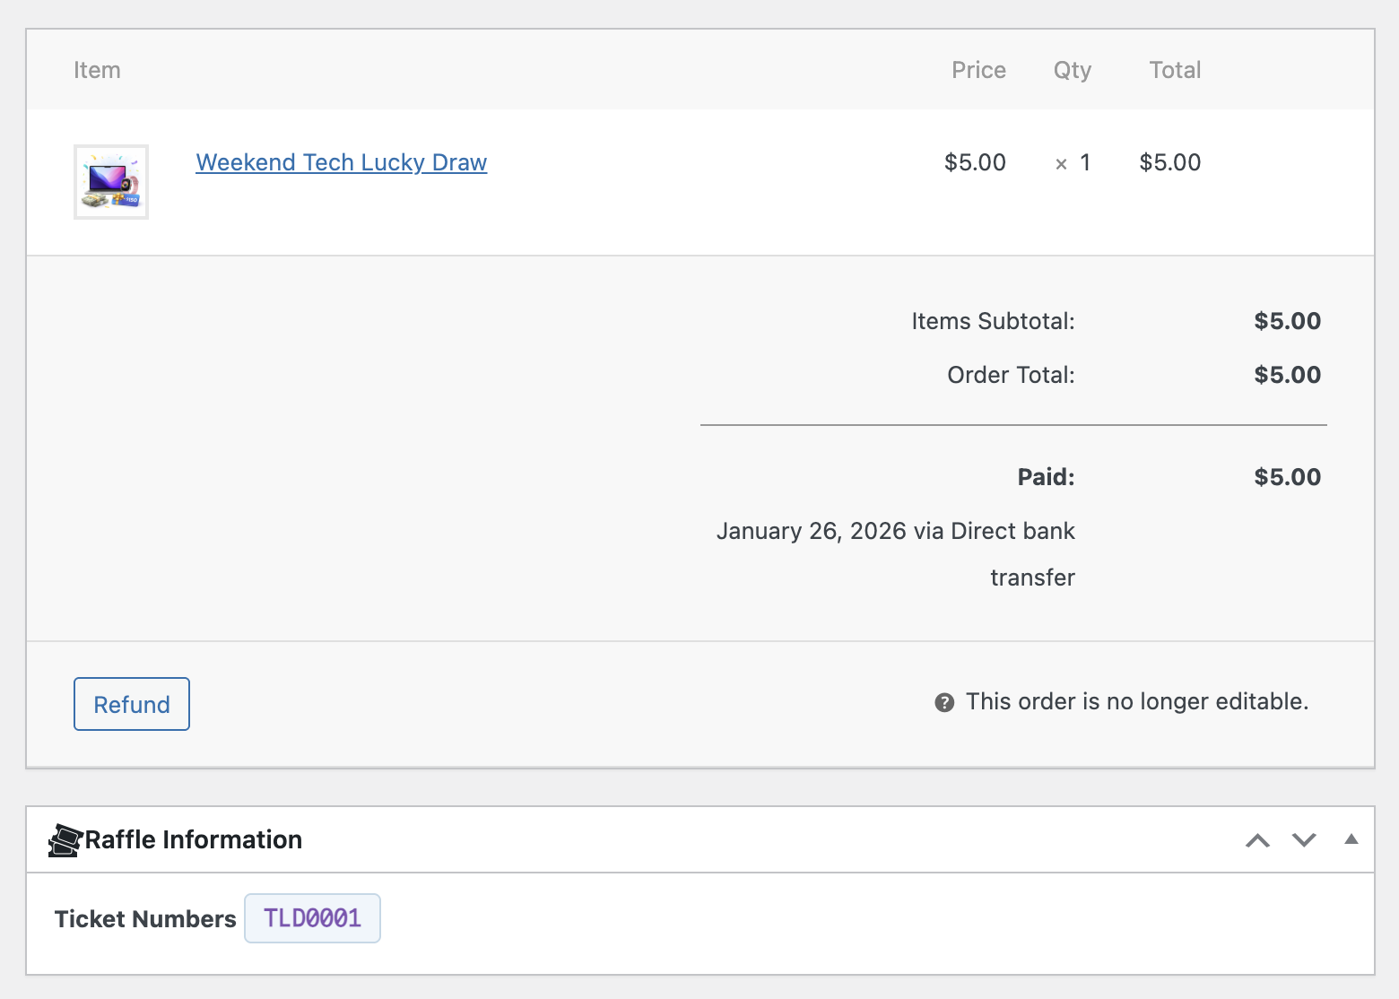Move Raffle Information panel up
1399x999 pixels.
coord(1257,840)
